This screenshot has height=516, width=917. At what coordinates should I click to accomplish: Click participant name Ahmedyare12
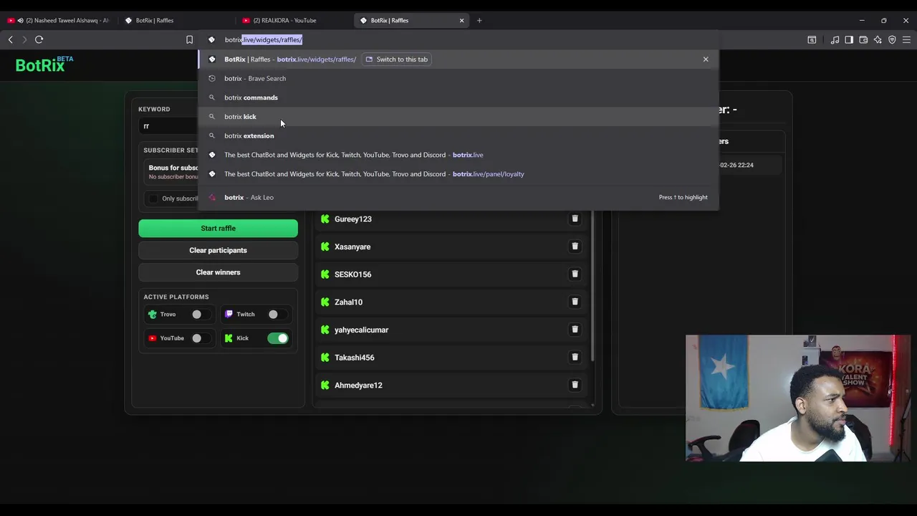coord(358,385)
